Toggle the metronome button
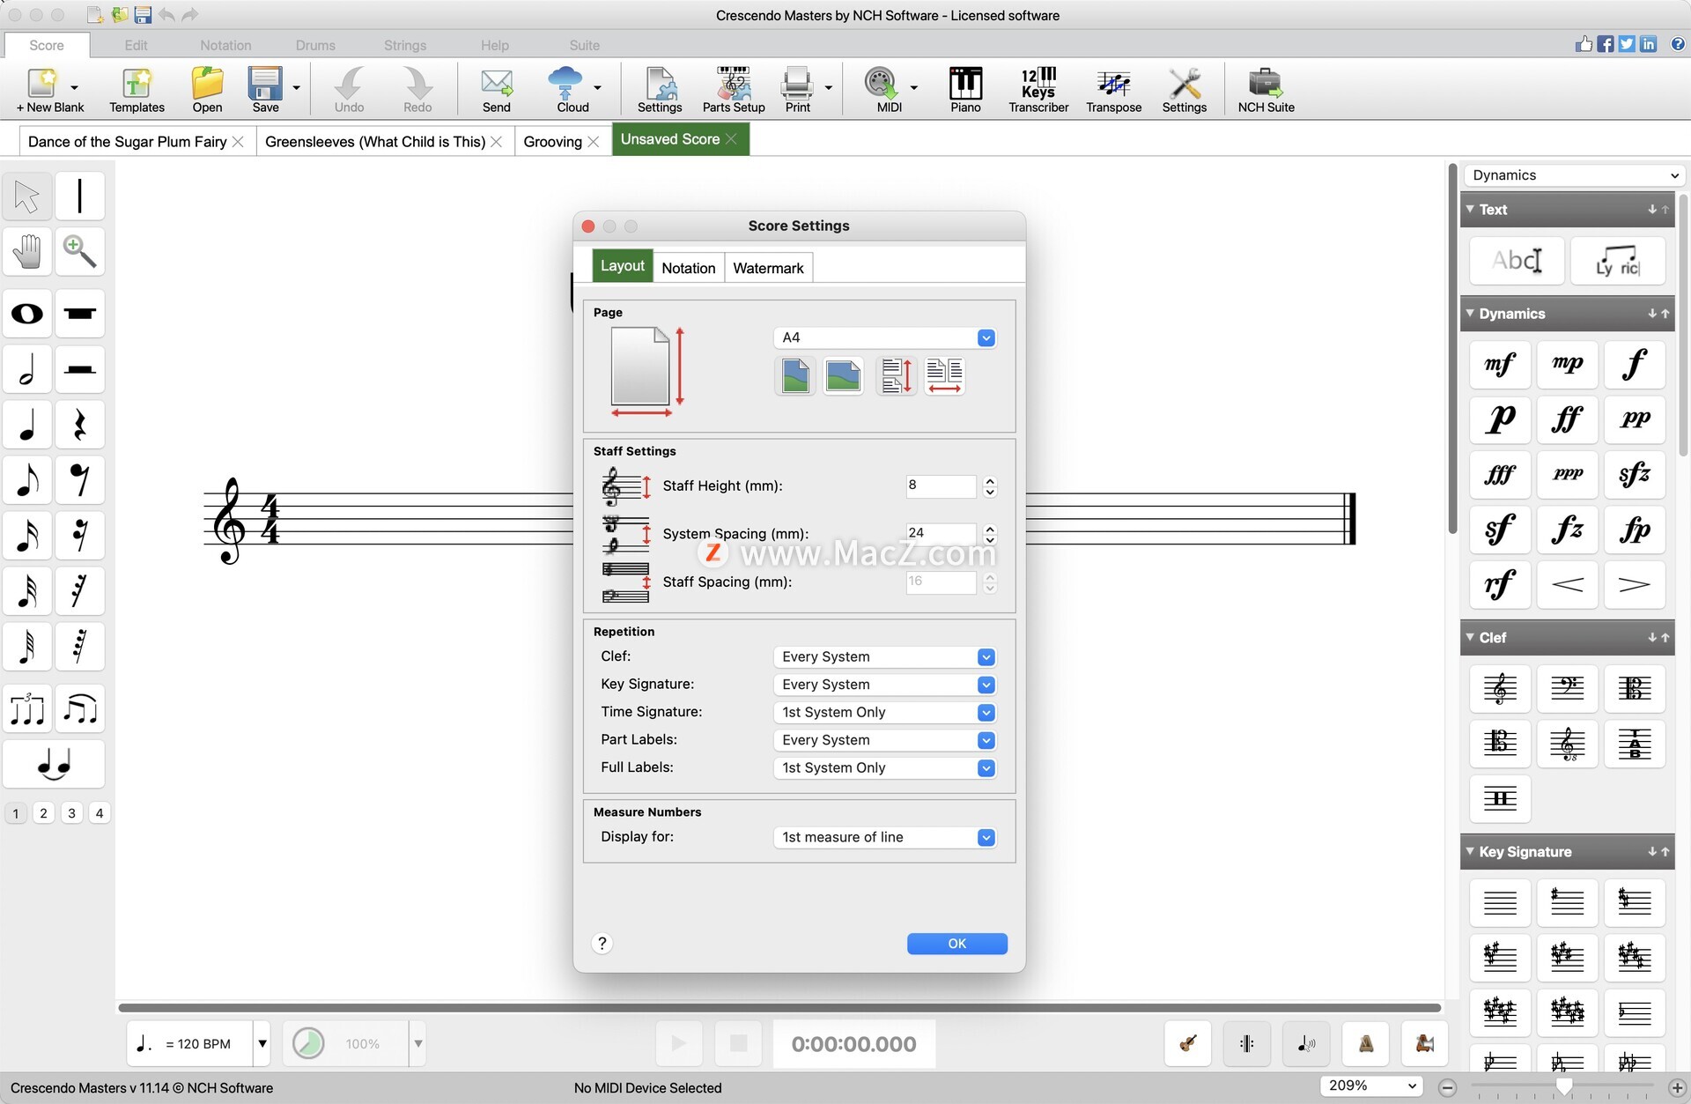Image resolution: width=1691 pixels, height=1104 pixels. pos(1366,1044)
